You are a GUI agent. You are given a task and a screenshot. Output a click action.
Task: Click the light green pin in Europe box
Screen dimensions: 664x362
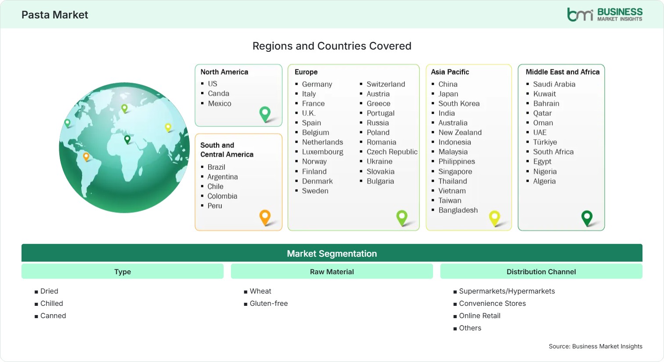tap(402, 218)
